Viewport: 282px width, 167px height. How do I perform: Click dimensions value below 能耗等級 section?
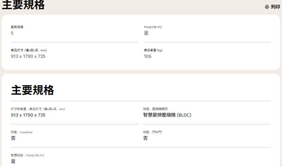[28, 56]
